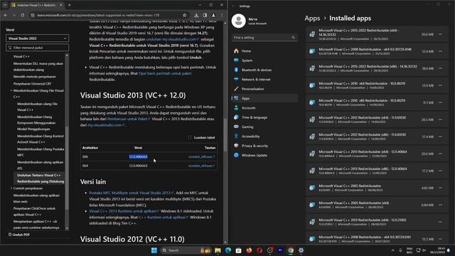Open Penyebaran Universal CRT in sidebar
This screenshot has width=455, height=256.
point(32,84)
